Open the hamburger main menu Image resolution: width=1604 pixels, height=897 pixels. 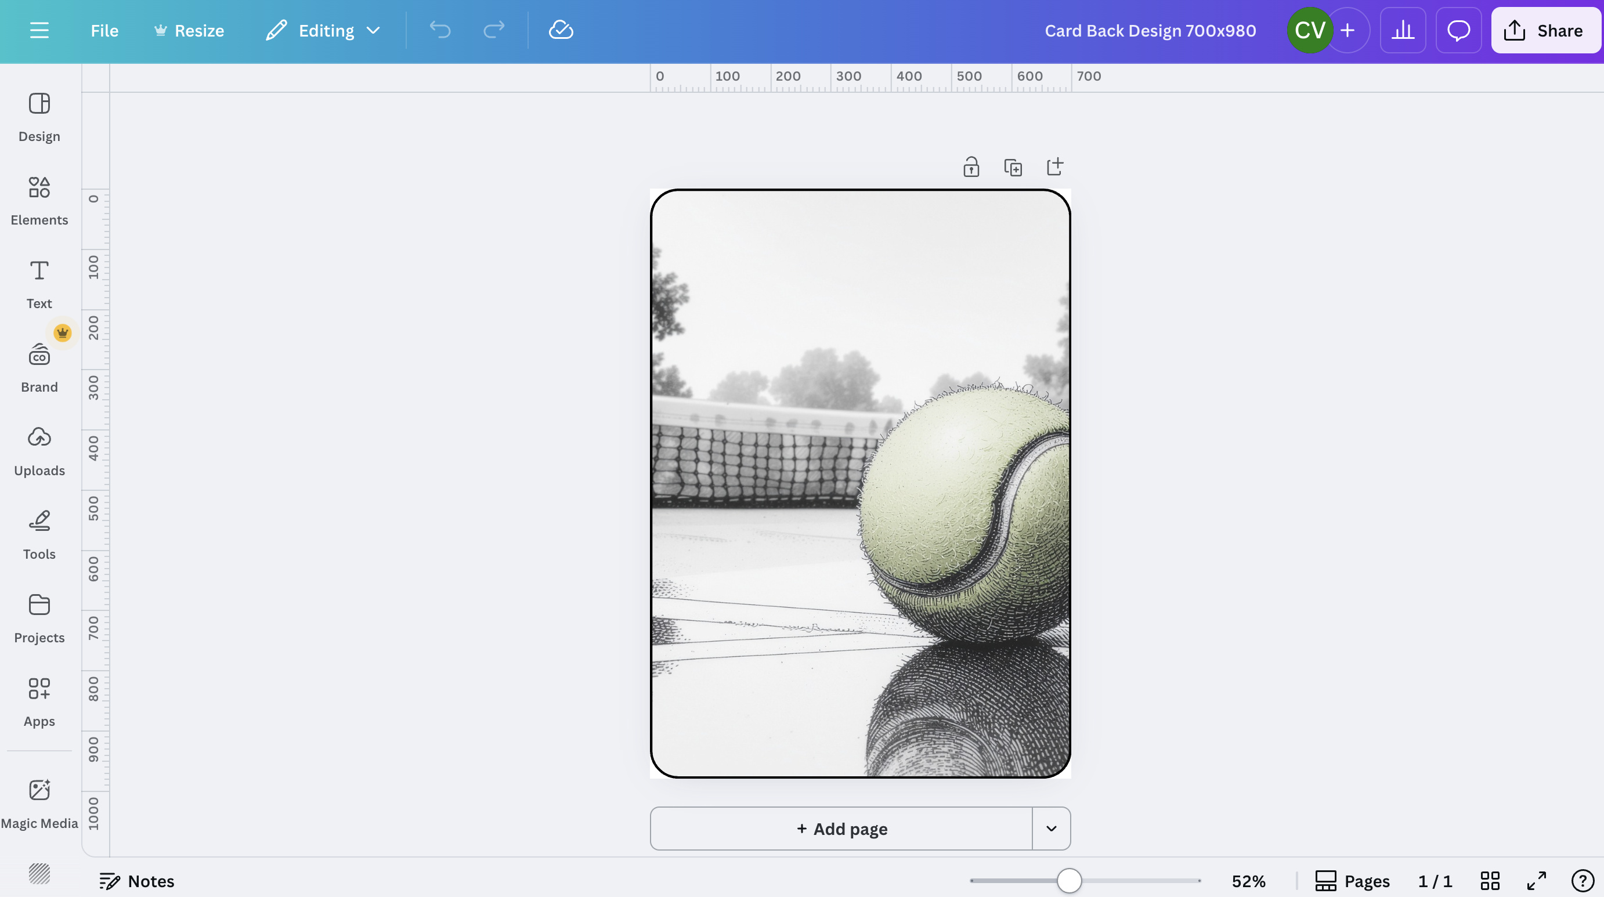tap(39, 30)
